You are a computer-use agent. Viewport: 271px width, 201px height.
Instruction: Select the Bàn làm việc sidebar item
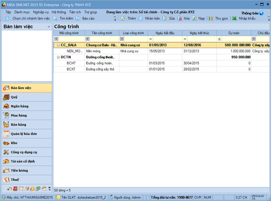(x=27, y=88)
